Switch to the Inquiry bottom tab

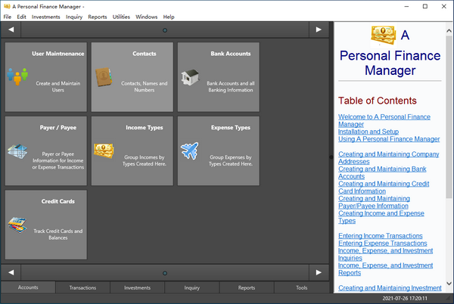point(192,287)
